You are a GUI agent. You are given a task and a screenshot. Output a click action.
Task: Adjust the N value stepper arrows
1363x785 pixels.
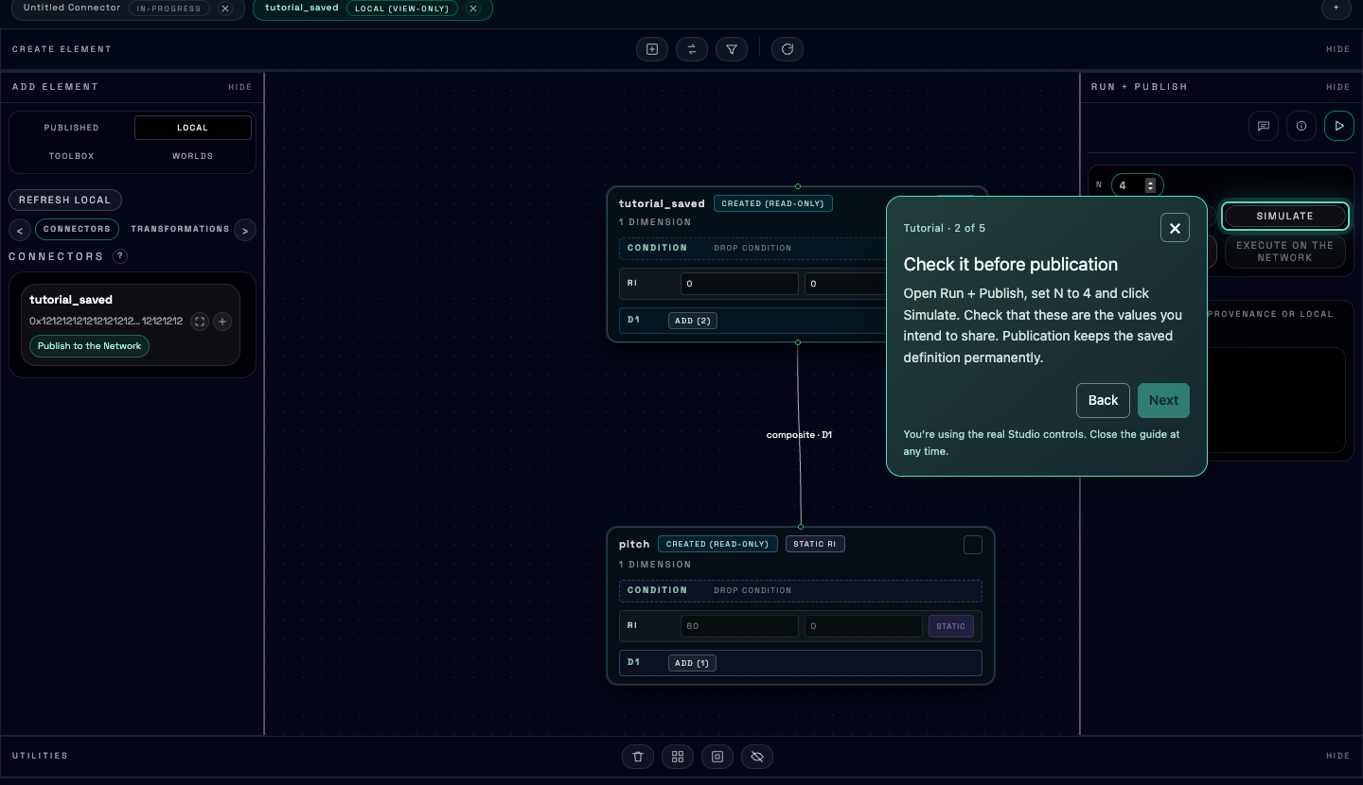click(x=1150, y=185)
